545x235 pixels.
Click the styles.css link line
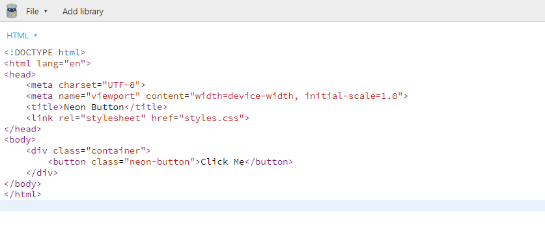(x=137, y=118)
